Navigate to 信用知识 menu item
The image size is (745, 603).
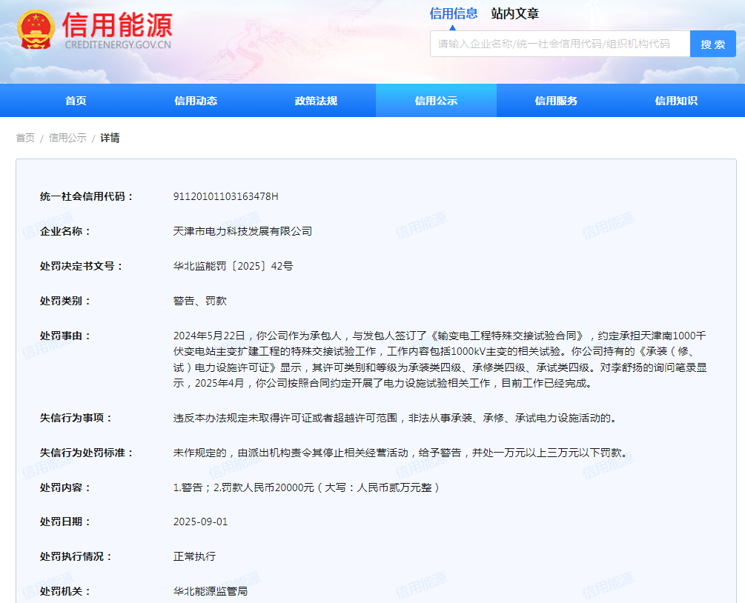pos(676,101)
